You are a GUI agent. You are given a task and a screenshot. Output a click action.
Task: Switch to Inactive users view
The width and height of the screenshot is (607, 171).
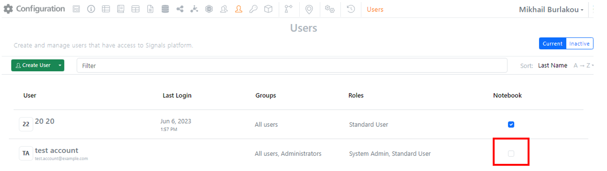[579, 43]
